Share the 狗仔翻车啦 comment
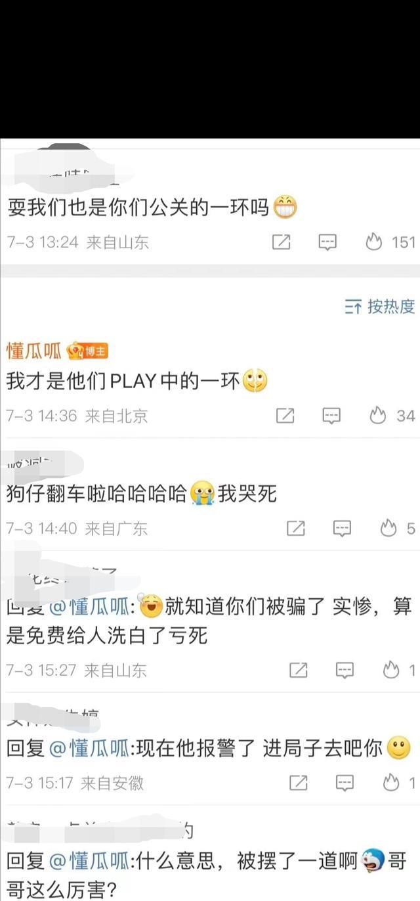 297,528
